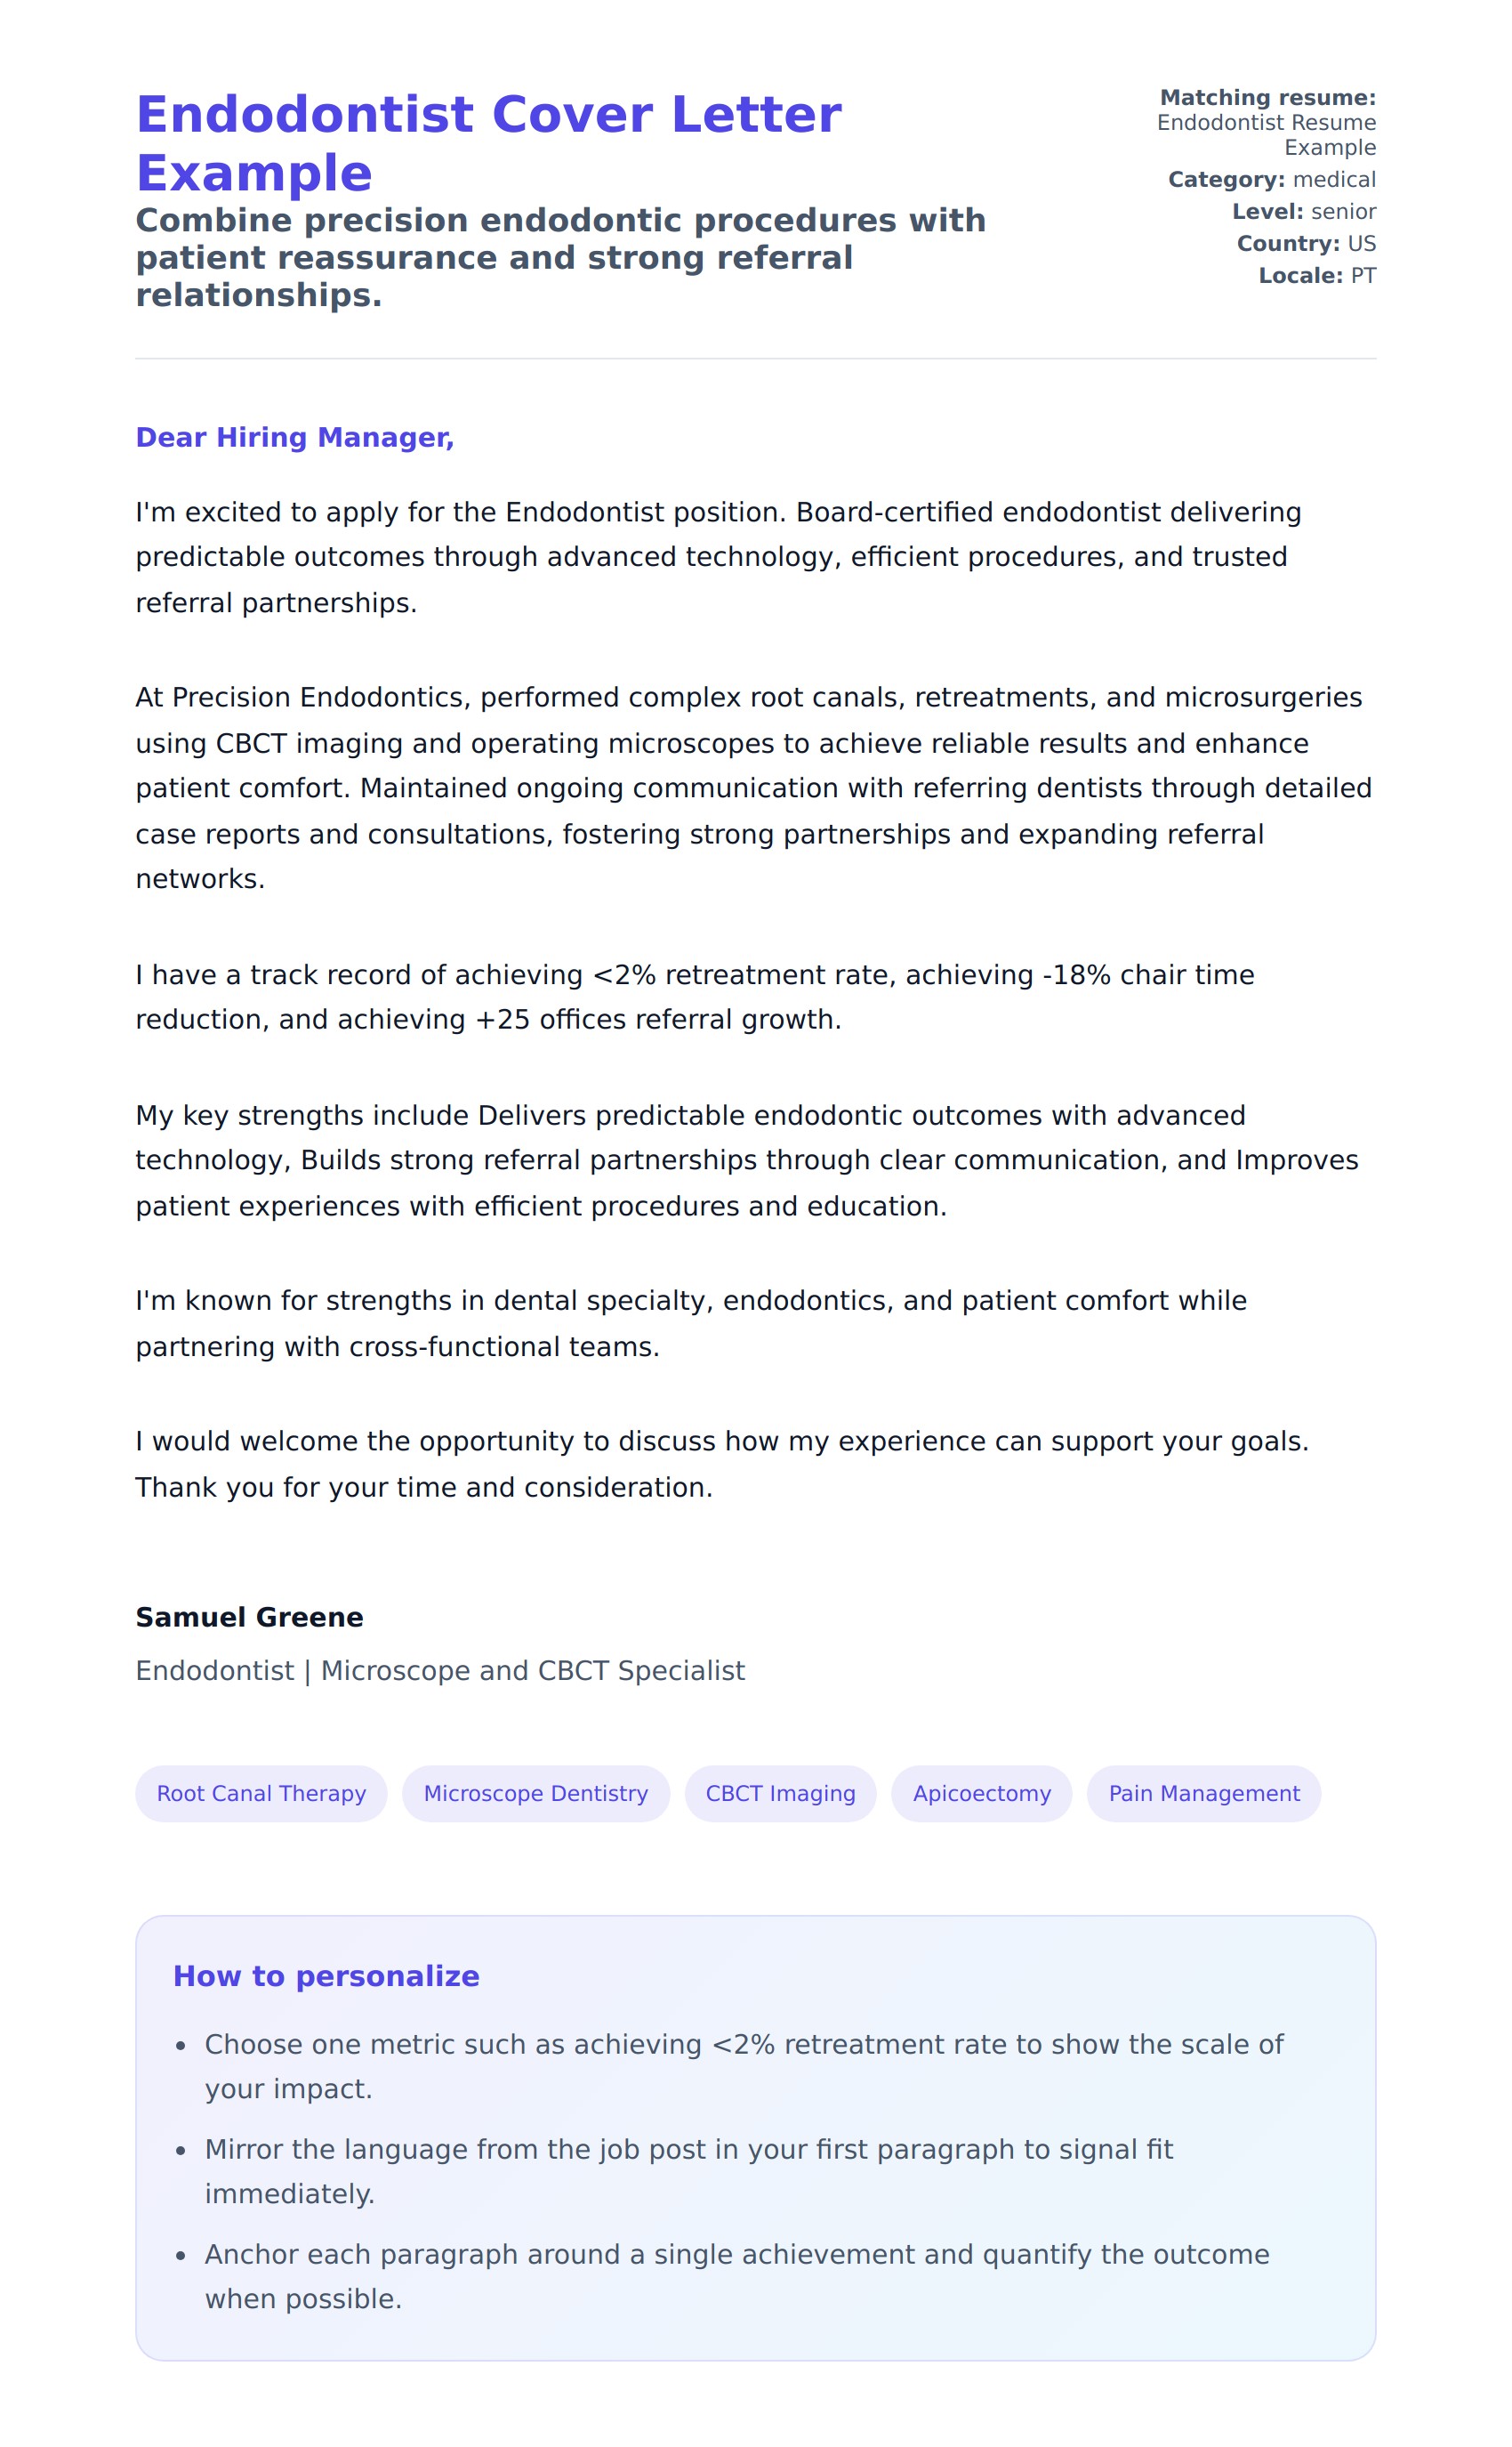Viewport: 1512px width, 2447px height.
Task: Click the Endodontist Cover Letter Example title
Action: (488, 143)
